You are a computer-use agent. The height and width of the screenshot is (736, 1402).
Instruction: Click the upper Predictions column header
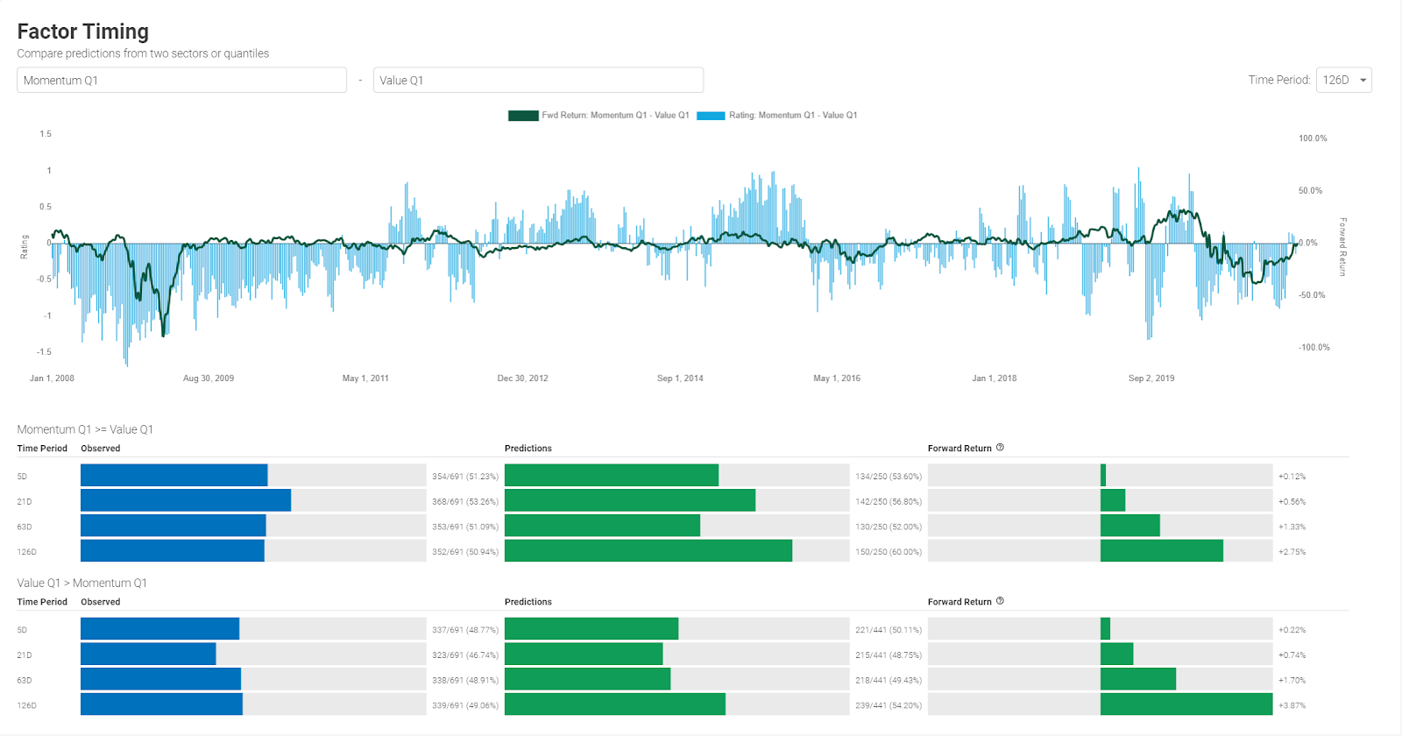click(528, 449)
